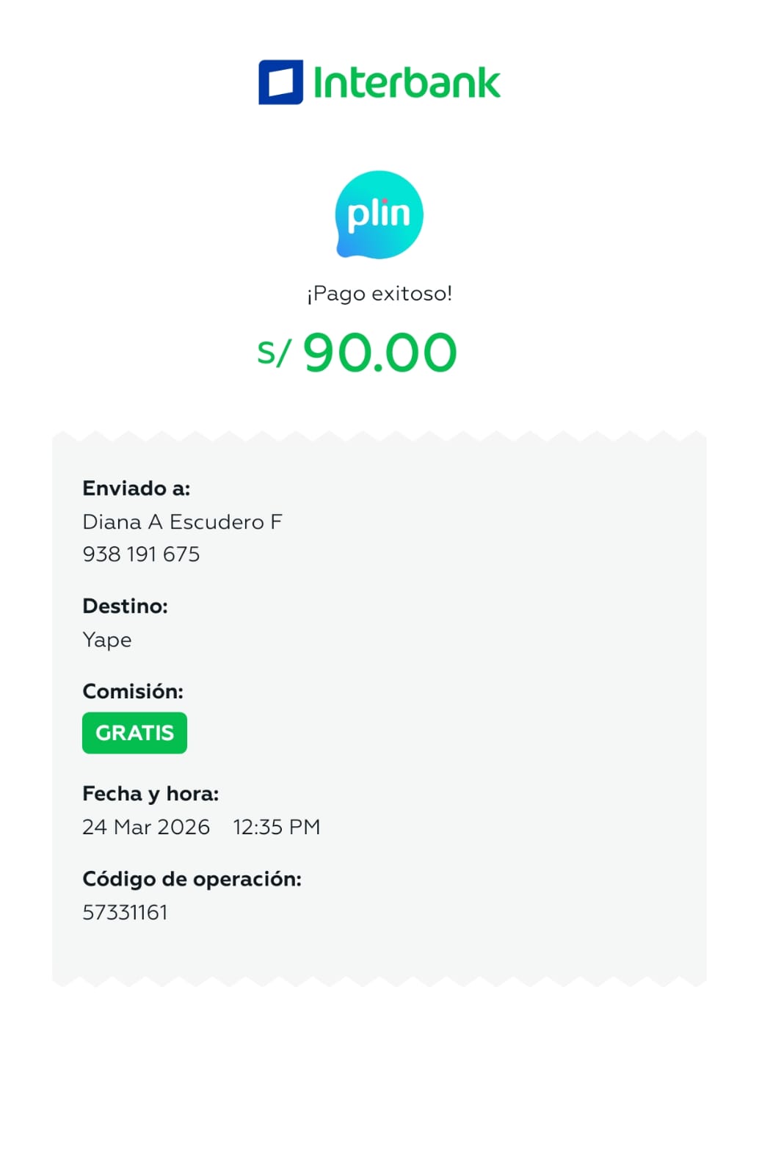Select the date 24 Mar 2026
759x1175 pixels.
146,828
